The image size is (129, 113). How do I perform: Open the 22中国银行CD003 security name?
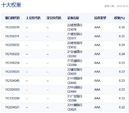pos(75,89)
